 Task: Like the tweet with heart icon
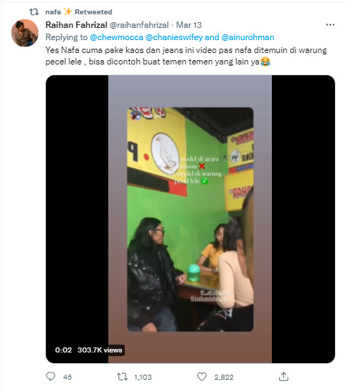pyautogui.click(x=202, y=377)
